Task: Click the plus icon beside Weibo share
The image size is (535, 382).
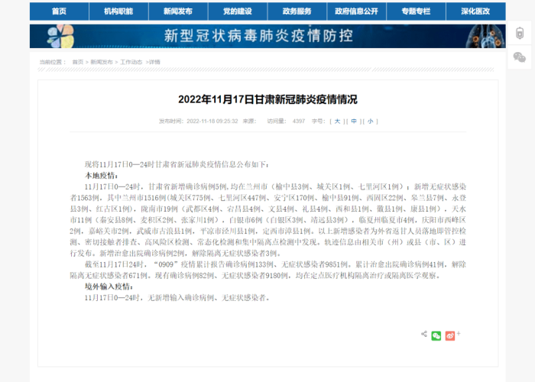Action: [459, 333]
